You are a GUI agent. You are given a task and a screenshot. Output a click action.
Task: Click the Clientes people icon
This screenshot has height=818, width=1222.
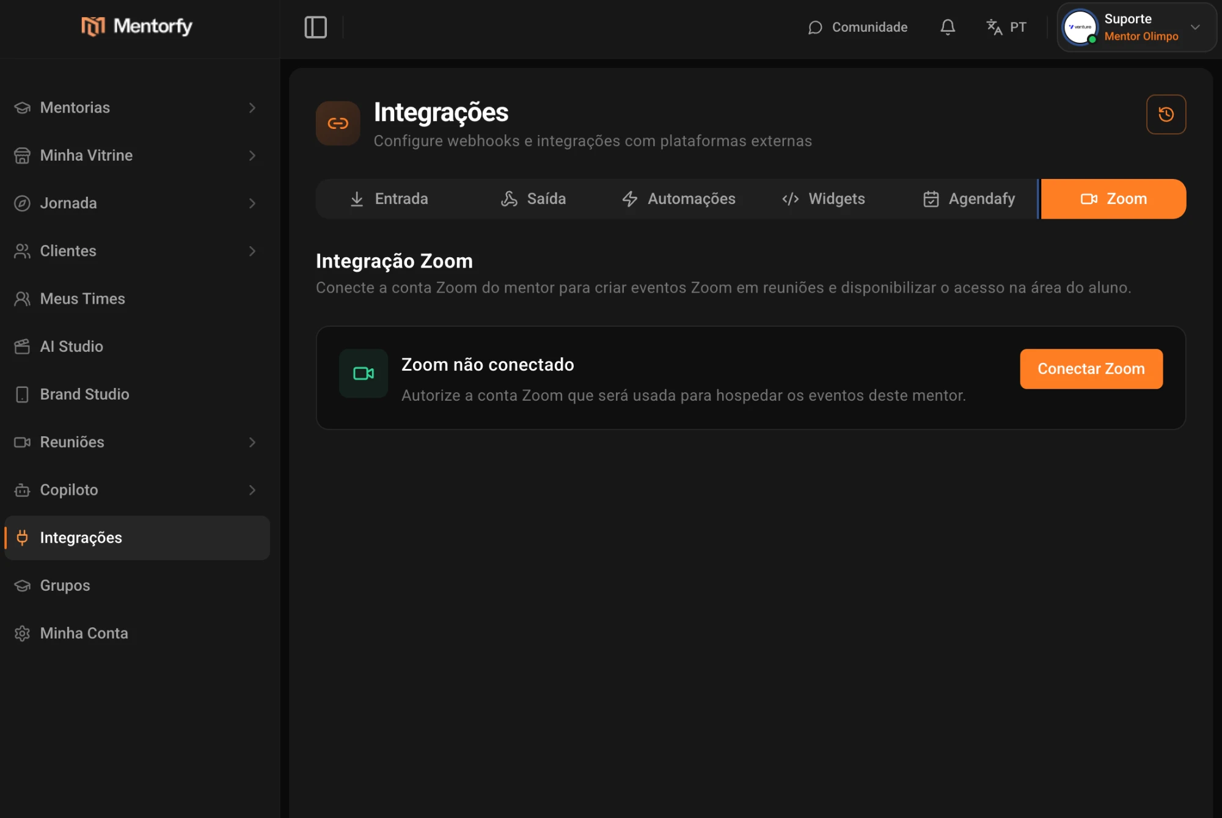(22, 251)
